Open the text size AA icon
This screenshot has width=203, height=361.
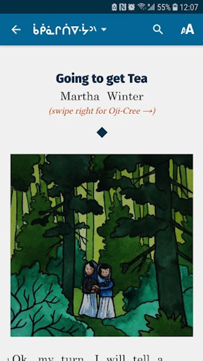187,29
